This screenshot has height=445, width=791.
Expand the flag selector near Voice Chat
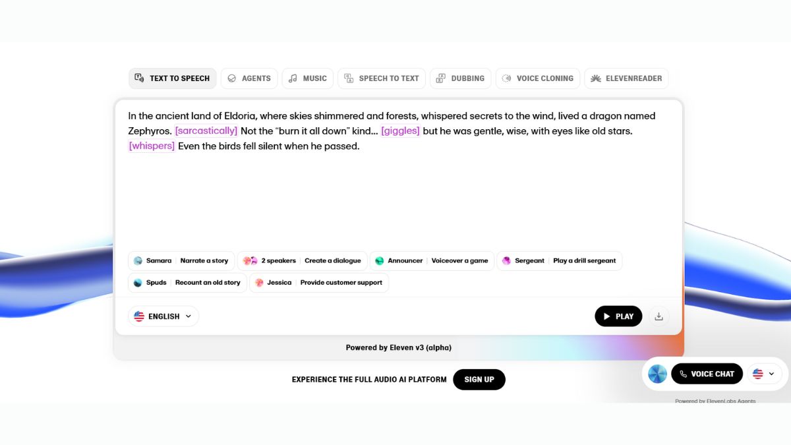coord(764,373)
